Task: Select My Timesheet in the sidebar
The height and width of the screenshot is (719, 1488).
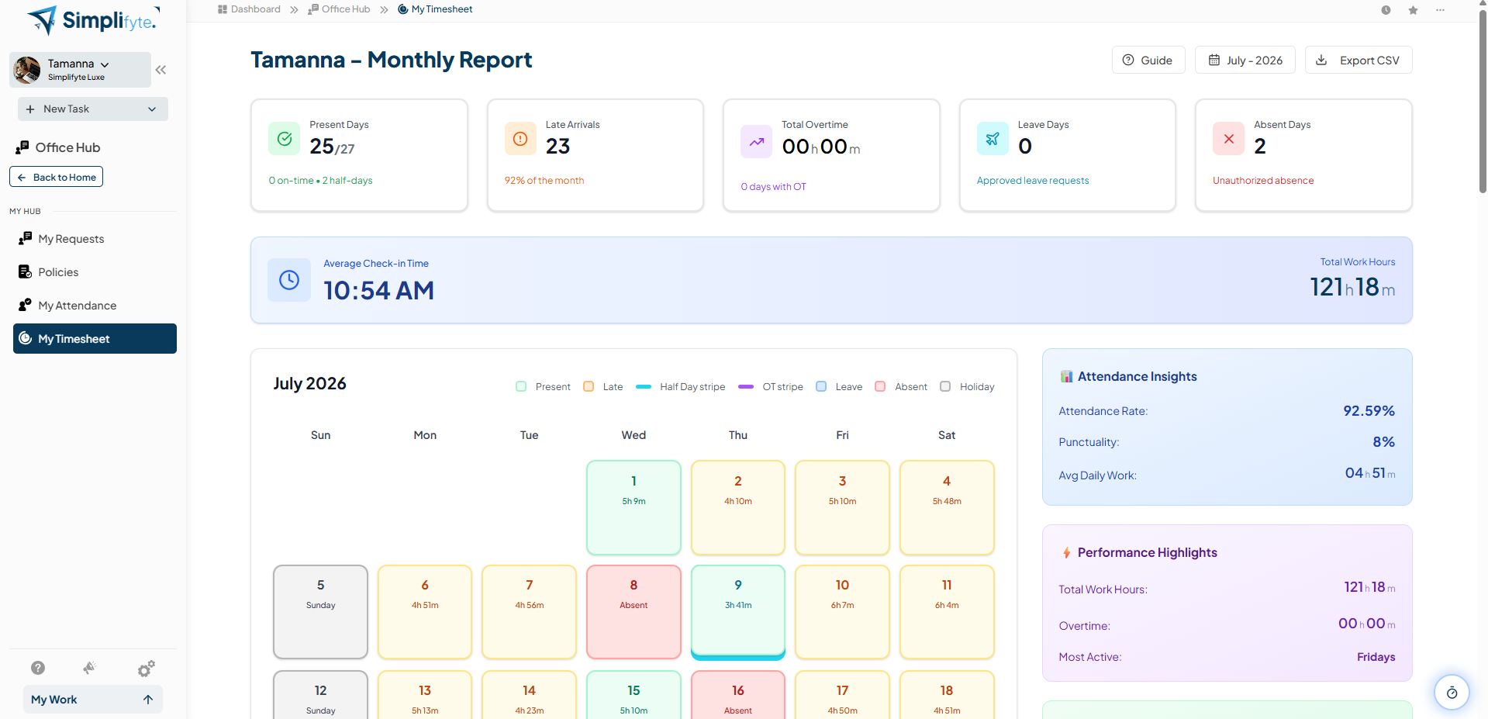Action: click(95, 338)
